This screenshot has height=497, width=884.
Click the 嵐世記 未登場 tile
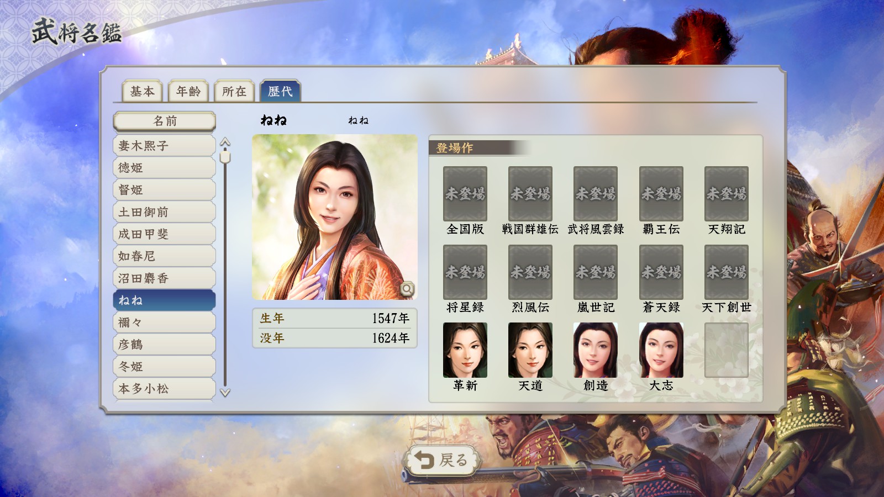596,272
